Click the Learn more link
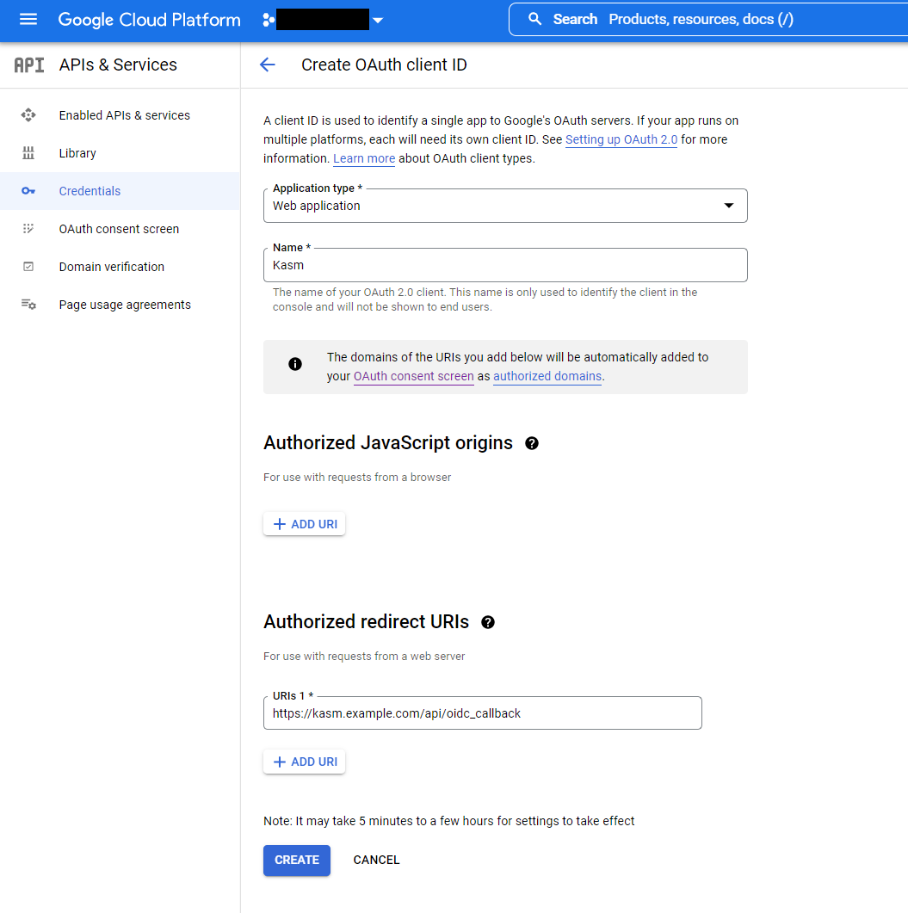Image resolution: width=908 pixels, height=913 pixels. click(363, 158)
